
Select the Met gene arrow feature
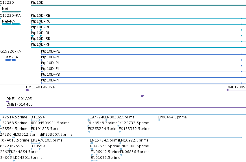click(x=11, y=12)
